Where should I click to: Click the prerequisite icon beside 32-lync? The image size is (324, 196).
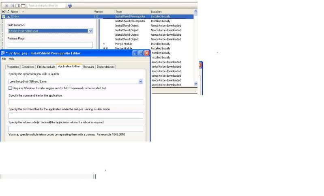point(8,17)
